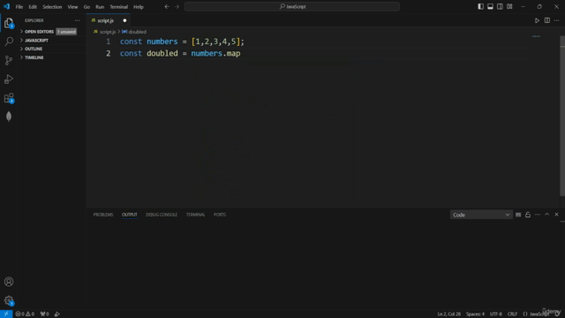Switch to the Debug Console tab
The image size is (565, 318).
click(162, 215)
